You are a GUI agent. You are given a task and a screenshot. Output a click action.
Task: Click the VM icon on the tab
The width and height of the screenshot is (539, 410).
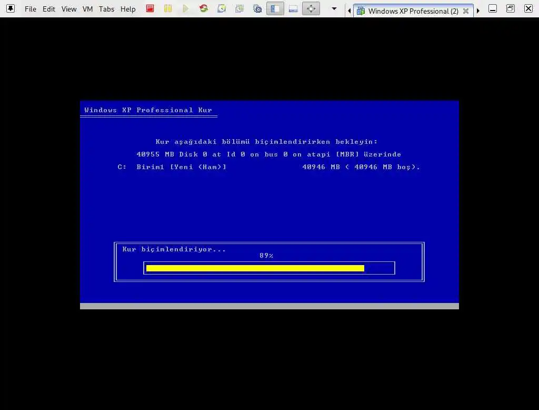click(x=361, y=11)
